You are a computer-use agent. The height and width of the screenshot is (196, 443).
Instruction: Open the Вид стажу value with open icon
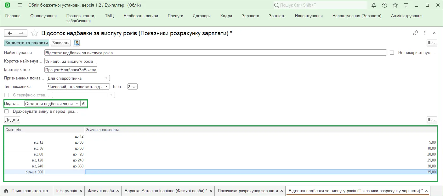click(84, 104)
